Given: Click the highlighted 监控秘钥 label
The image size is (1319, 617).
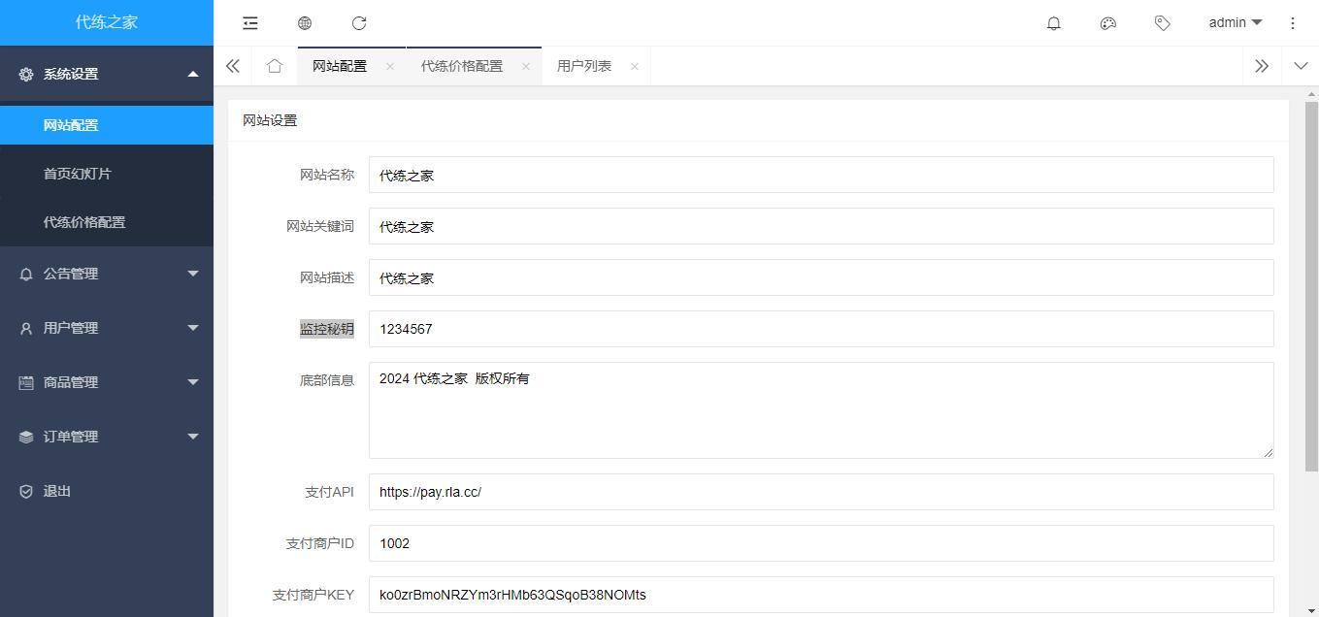Looking at the screenshot, I should point(327,329).
